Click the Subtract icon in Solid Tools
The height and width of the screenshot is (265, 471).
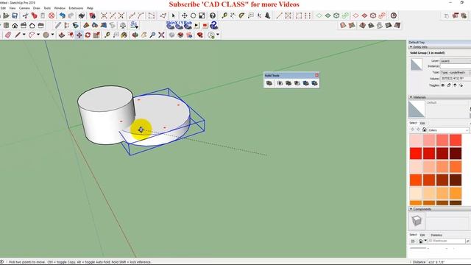click(x=297, y=83)
